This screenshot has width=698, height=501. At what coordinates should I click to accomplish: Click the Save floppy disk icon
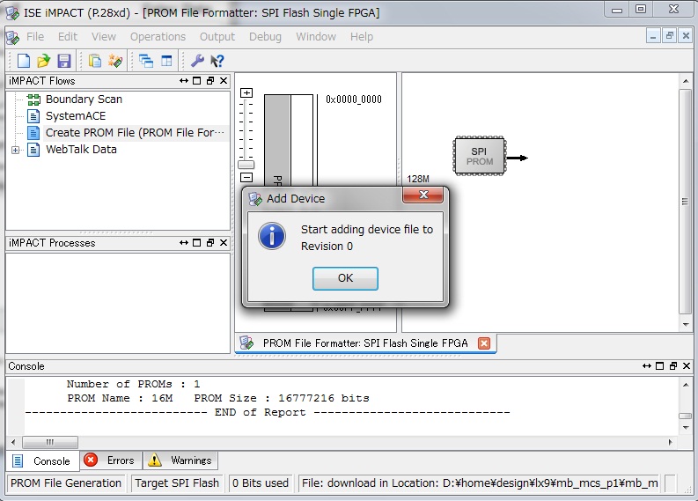pyautogui.click(x=64, y=61)
